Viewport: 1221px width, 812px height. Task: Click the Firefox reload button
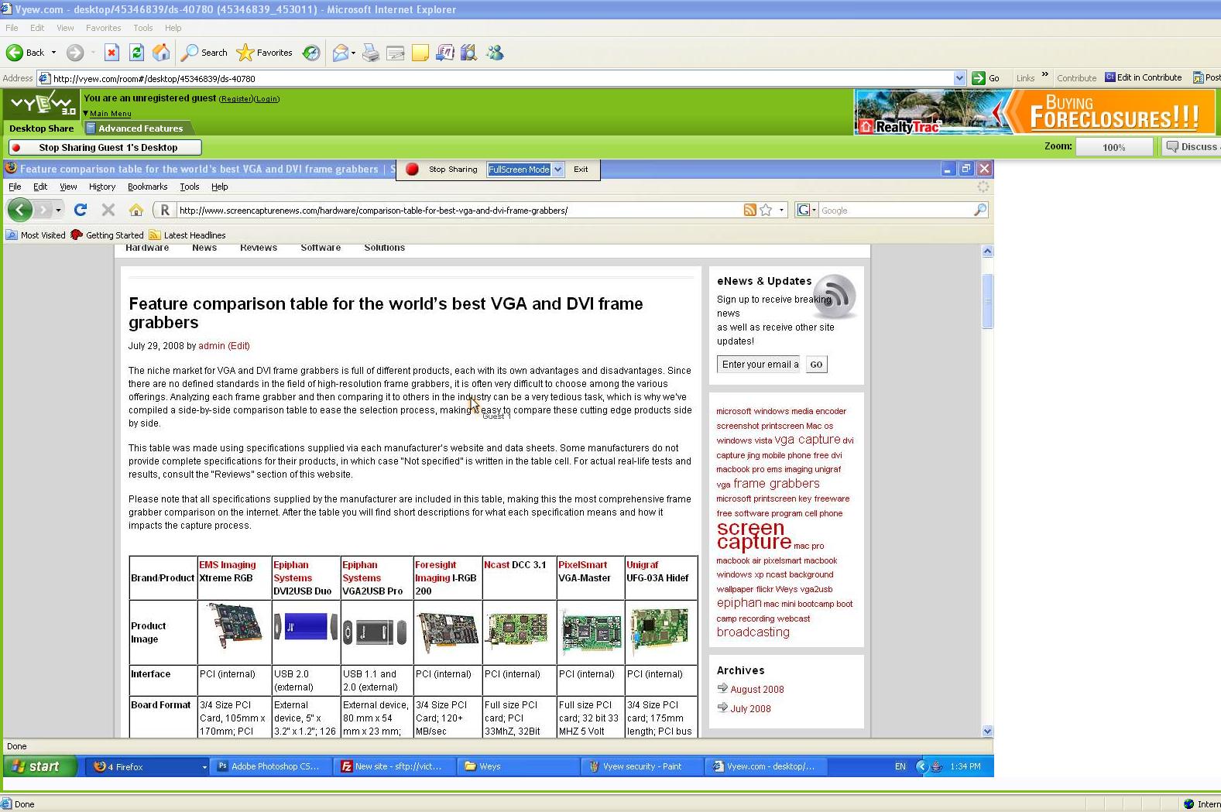click(81, 210)
